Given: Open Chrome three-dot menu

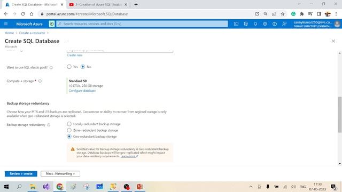Looking at the screenshot, I should [x=336, y=14].
